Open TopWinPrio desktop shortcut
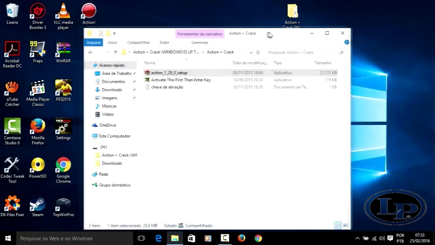The image size is (435, 245). (63, 206)
